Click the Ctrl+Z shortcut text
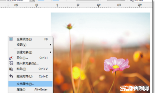 point(43,76)
